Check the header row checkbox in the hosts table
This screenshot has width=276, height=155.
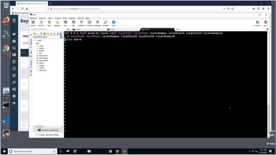pos(24,53)
